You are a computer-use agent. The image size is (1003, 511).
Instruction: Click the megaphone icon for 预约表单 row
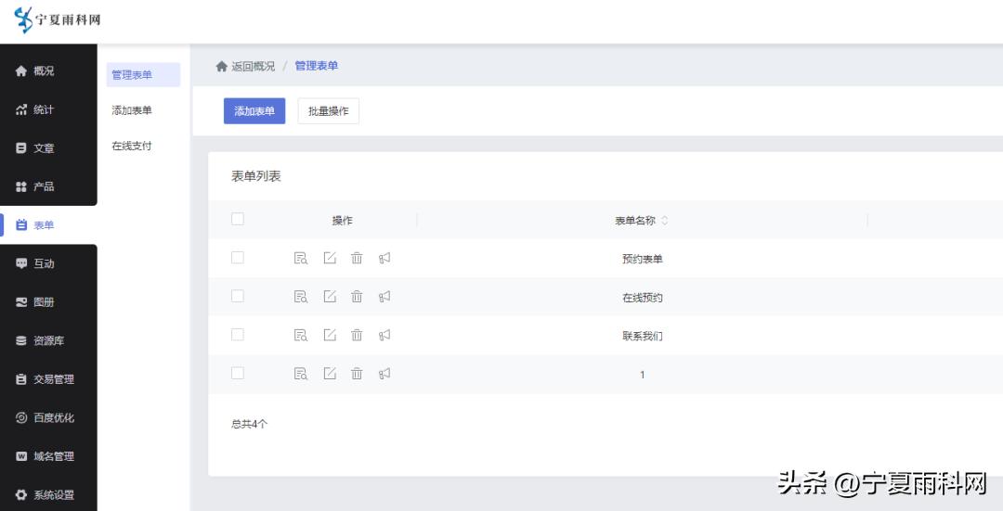click(384, 259)
